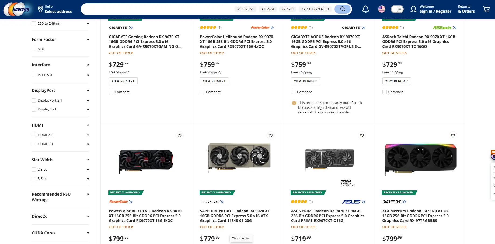495x244 pixels.
Task: Check the 2 Slot filter
Action: click(34, 170)
